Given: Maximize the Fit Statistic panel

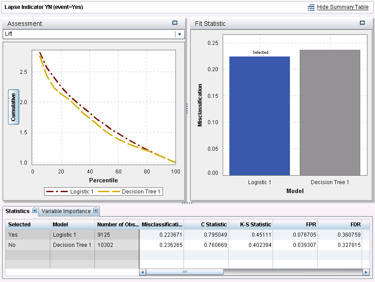Looking at the screenshot, I should pyautogui.click(x=363, y=23).
